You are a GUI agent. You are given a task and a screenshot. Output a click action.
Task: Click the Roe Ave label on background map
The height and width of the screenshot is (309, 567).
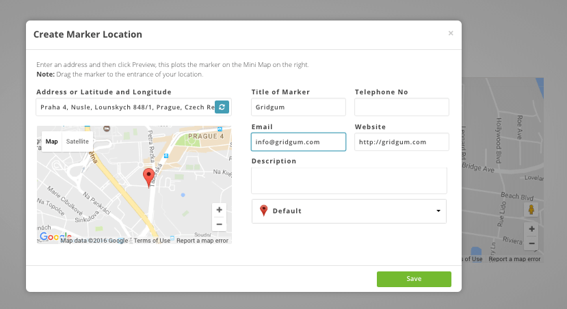(x=520, y=127)
